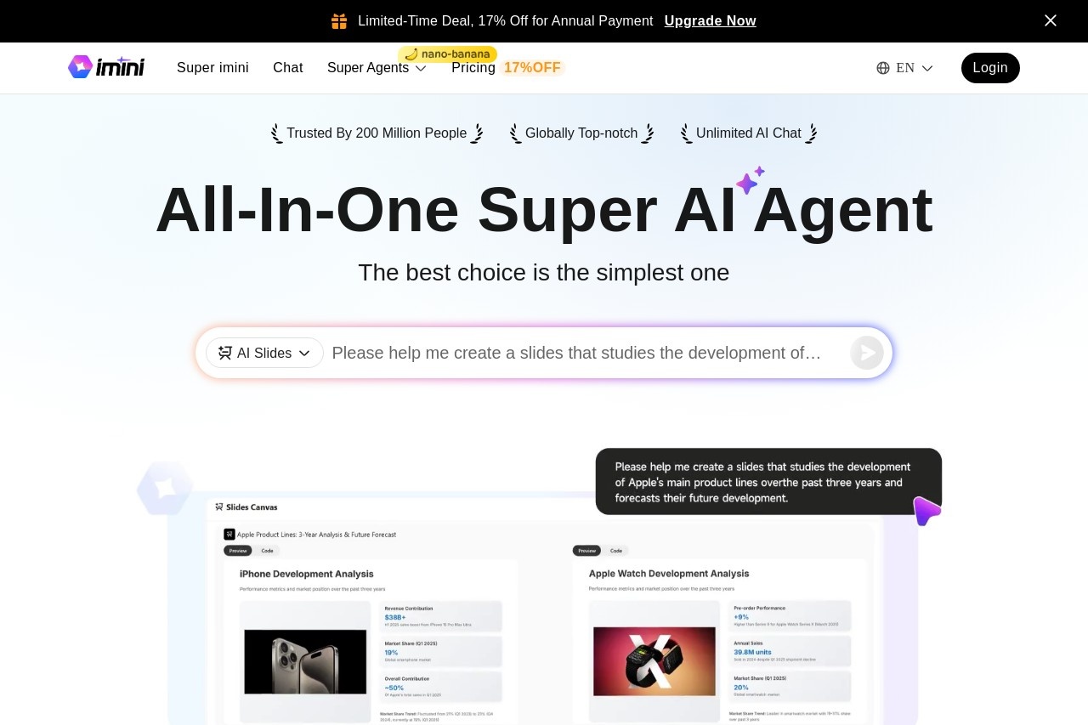The width and height of the screenshot is (1088, 725).
Task: Click the Login button
Action: pos(990,68)
